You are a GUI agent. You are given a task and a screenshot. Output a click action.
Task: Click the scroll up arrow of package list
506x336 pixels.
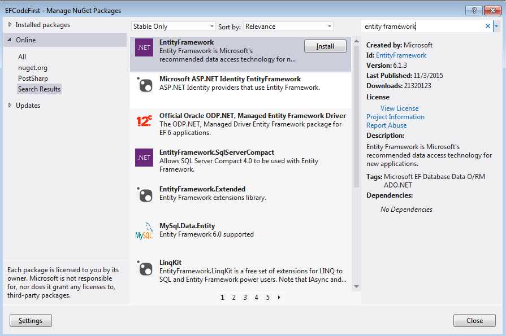click(356, 41)
